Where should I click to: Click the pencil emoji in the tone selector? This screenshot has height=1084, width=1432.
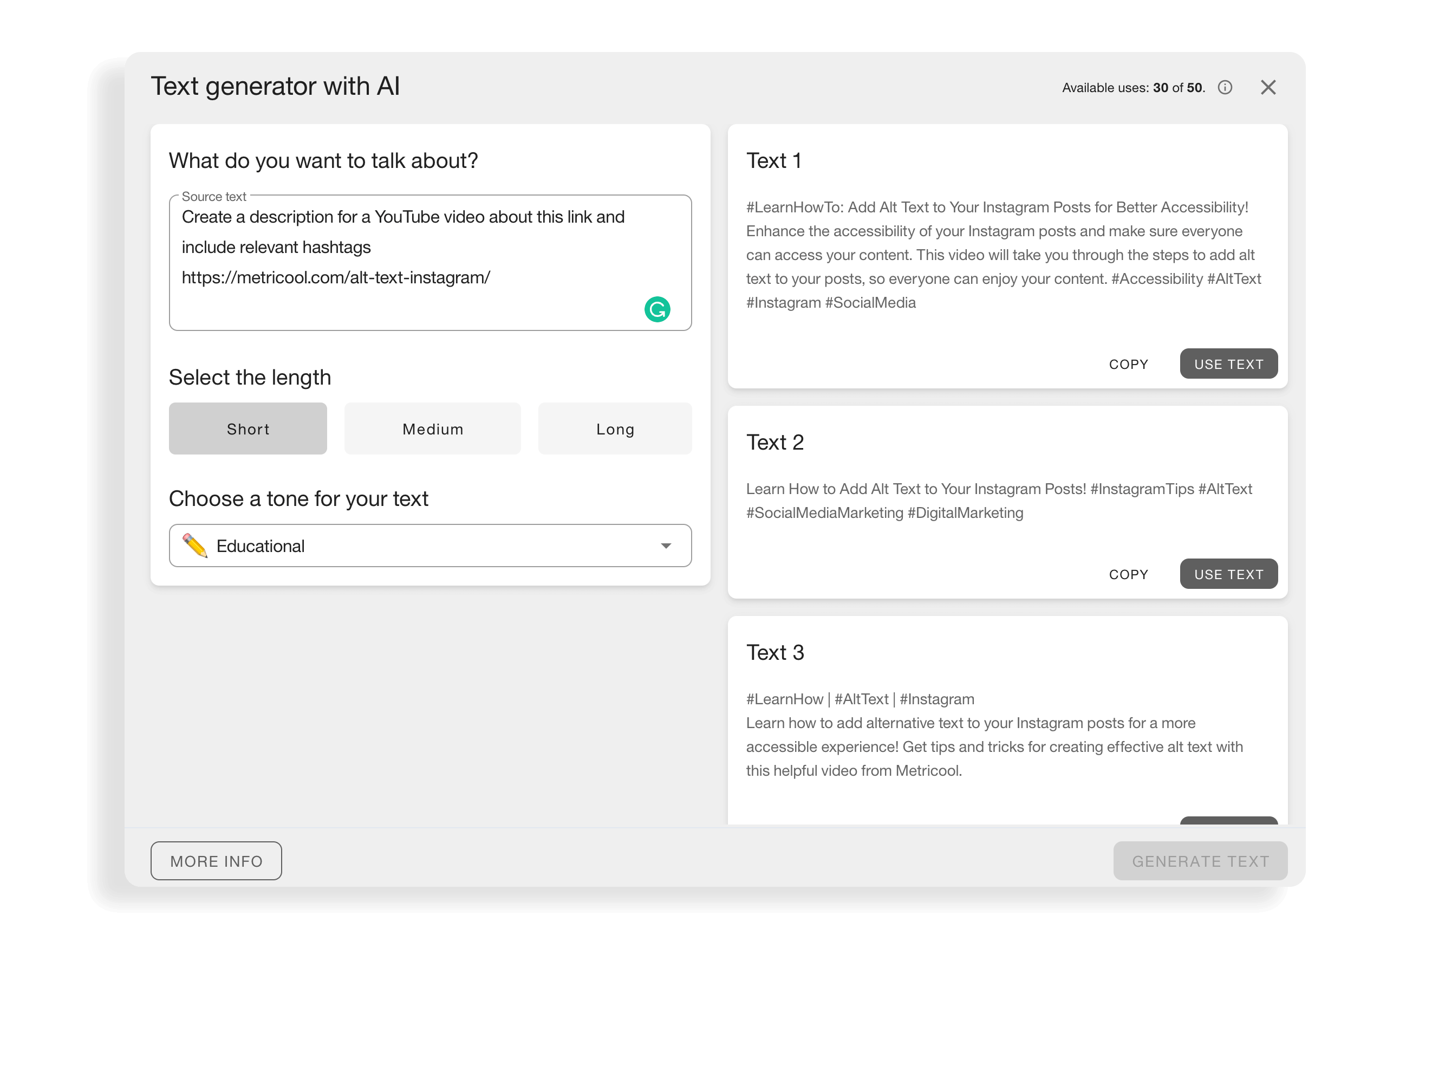195,546
